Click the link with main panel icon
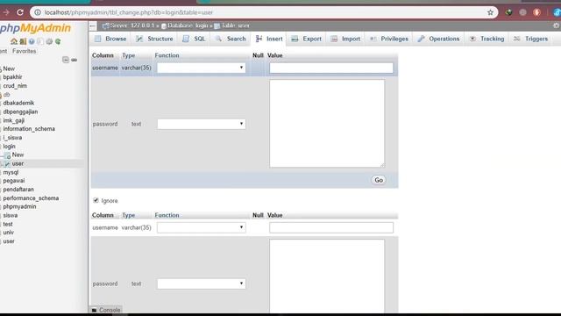This screenshot has width=561, height=316. pos(74,60)
